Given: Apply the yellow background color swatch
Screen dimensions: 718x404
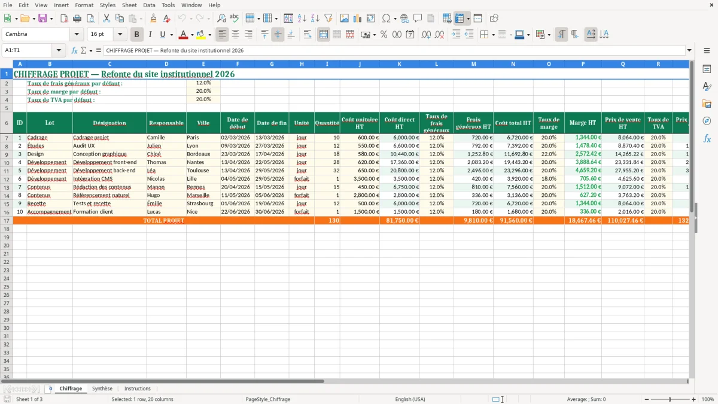Looking at the screenshot, I should click(201, 35).
